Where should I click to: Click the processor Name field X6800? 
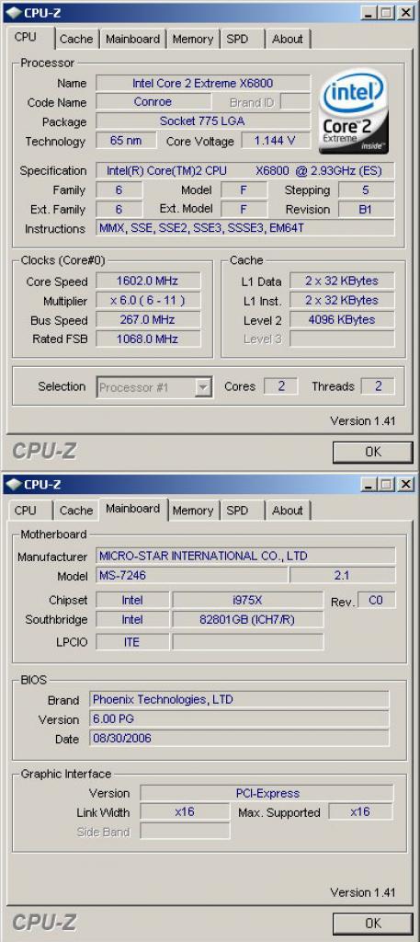[x=203, y=83]
